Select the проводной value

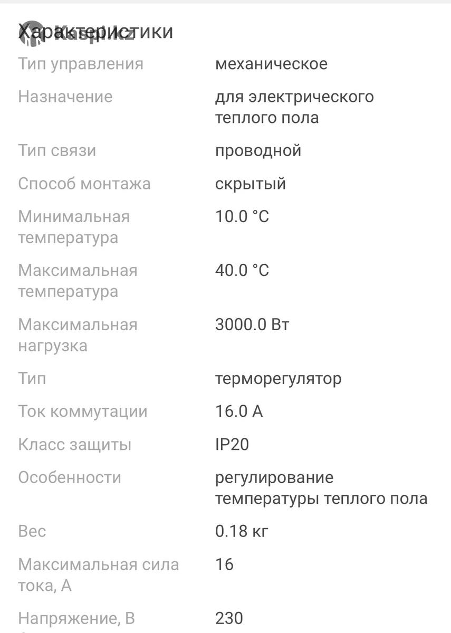(258, 151)
